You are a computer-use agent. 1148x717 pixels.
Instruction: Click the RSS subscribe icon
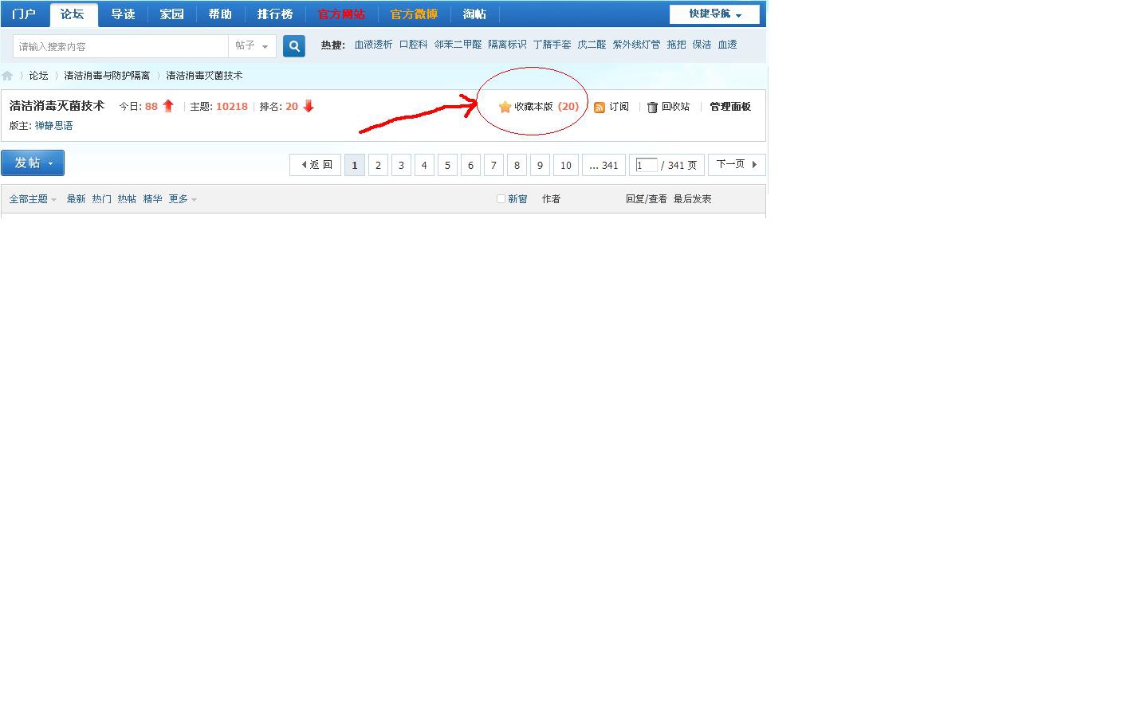(600, 108)
